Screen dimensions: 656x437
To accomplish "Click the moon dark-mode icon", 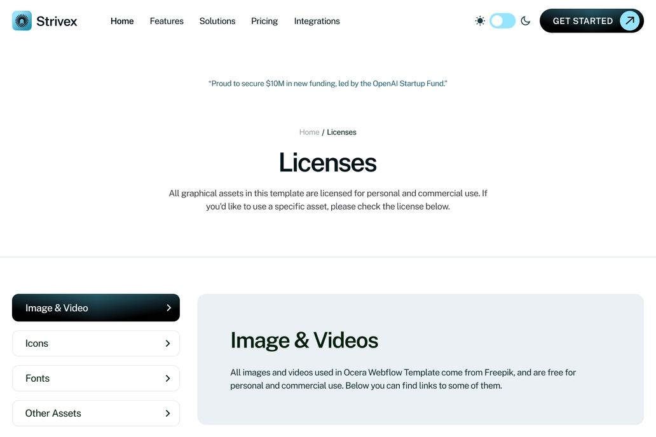I will [526, 20].
